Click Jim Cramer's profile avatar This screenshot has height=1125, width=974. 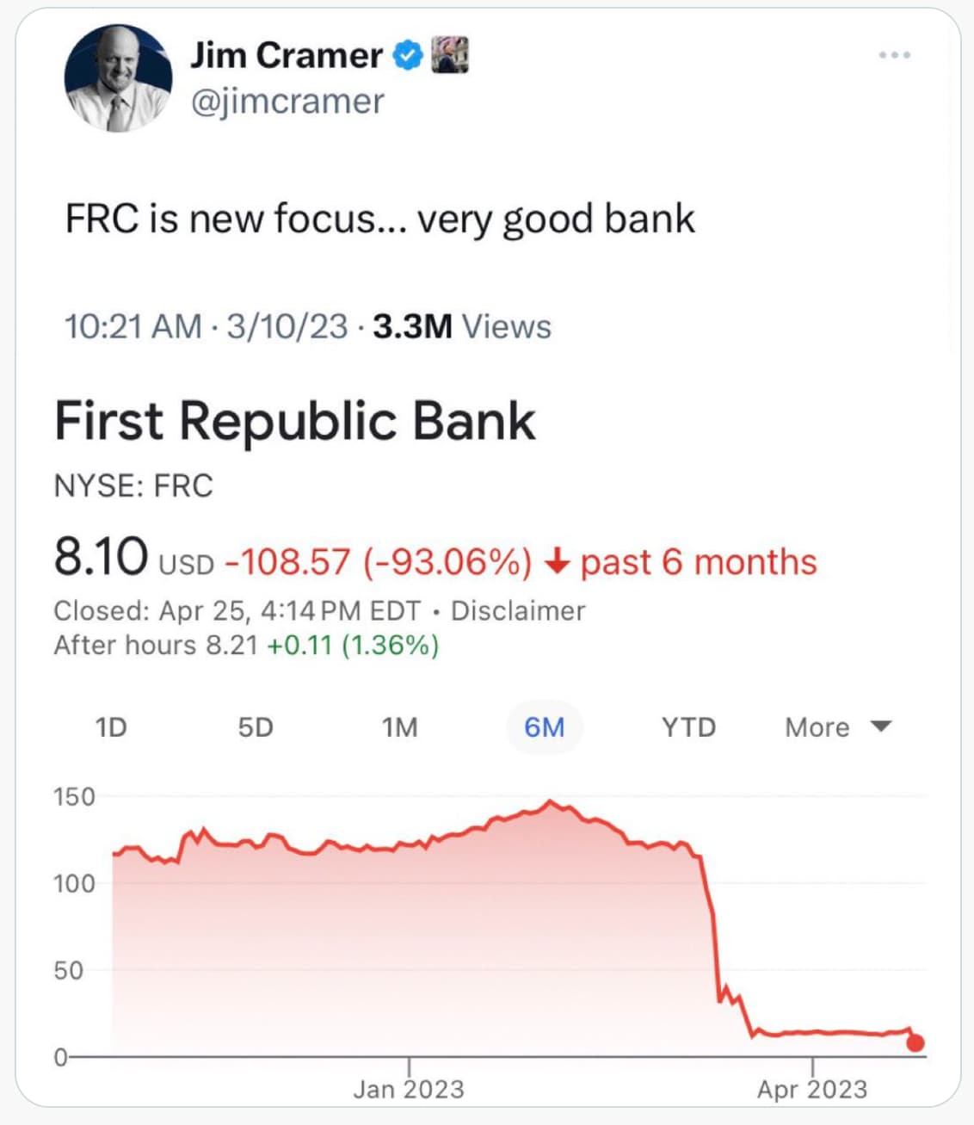[118, 78]
